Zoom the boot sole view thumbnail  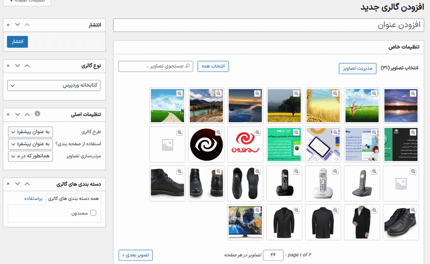click(x=257, y=171)
